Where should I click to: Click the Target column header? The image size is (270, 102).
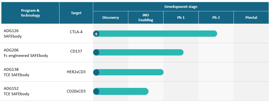[76, 13]
